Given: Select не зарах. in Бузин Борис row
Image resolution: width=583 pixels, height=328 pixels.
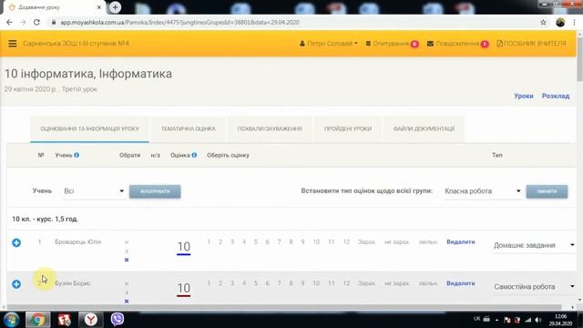Looking at the screenshot, I should coord(397,283).
